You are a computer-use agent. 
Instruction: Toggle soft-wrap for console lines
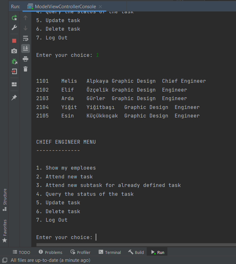point(25,38)
